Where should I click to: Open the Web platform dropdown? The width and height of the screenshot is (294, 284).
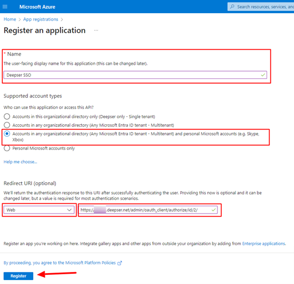pyautogui.click(x=39, y=210)
